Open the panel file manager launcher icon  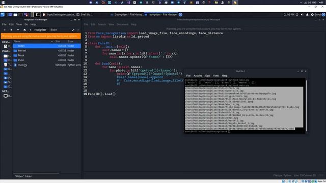15,15
